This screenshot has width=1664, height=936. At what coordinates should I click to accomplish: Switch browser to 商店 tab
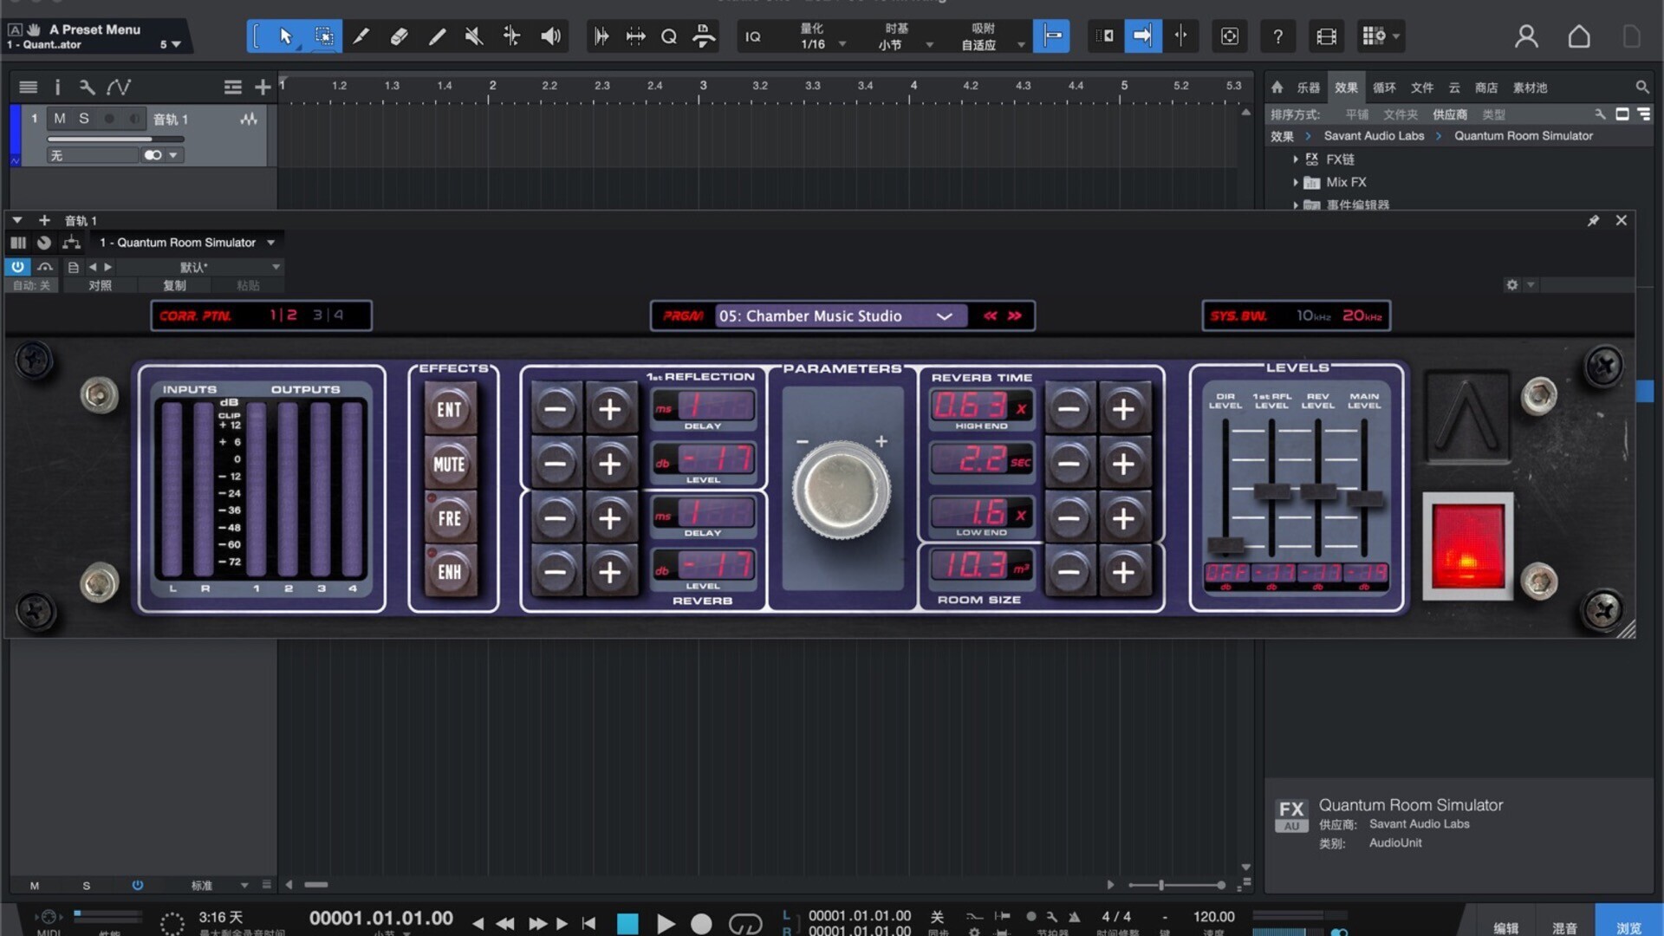coord(1486,88)
